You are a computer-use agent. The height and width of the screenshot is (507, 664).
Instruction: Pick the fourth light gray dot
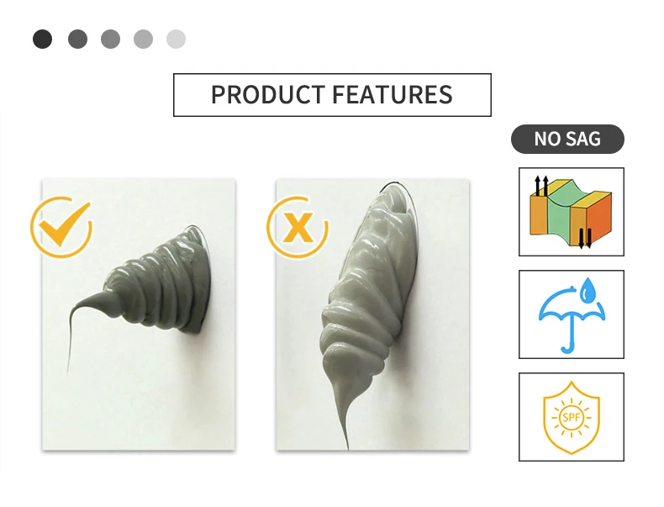tap(143, 39)
